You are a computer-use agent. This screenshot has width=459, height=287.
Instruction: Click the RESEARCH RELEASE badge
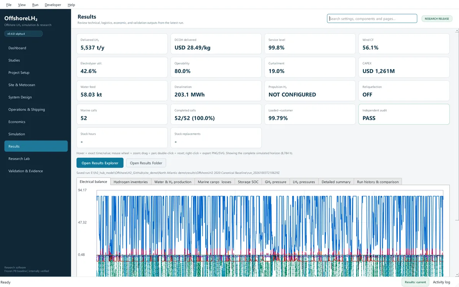tap(437, 18)
